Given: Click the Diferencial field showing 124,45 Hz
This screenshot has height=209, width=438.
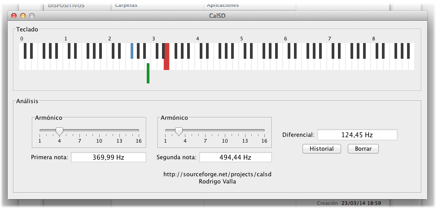Looking at the screenshot, I should click(x=357, y=135).
